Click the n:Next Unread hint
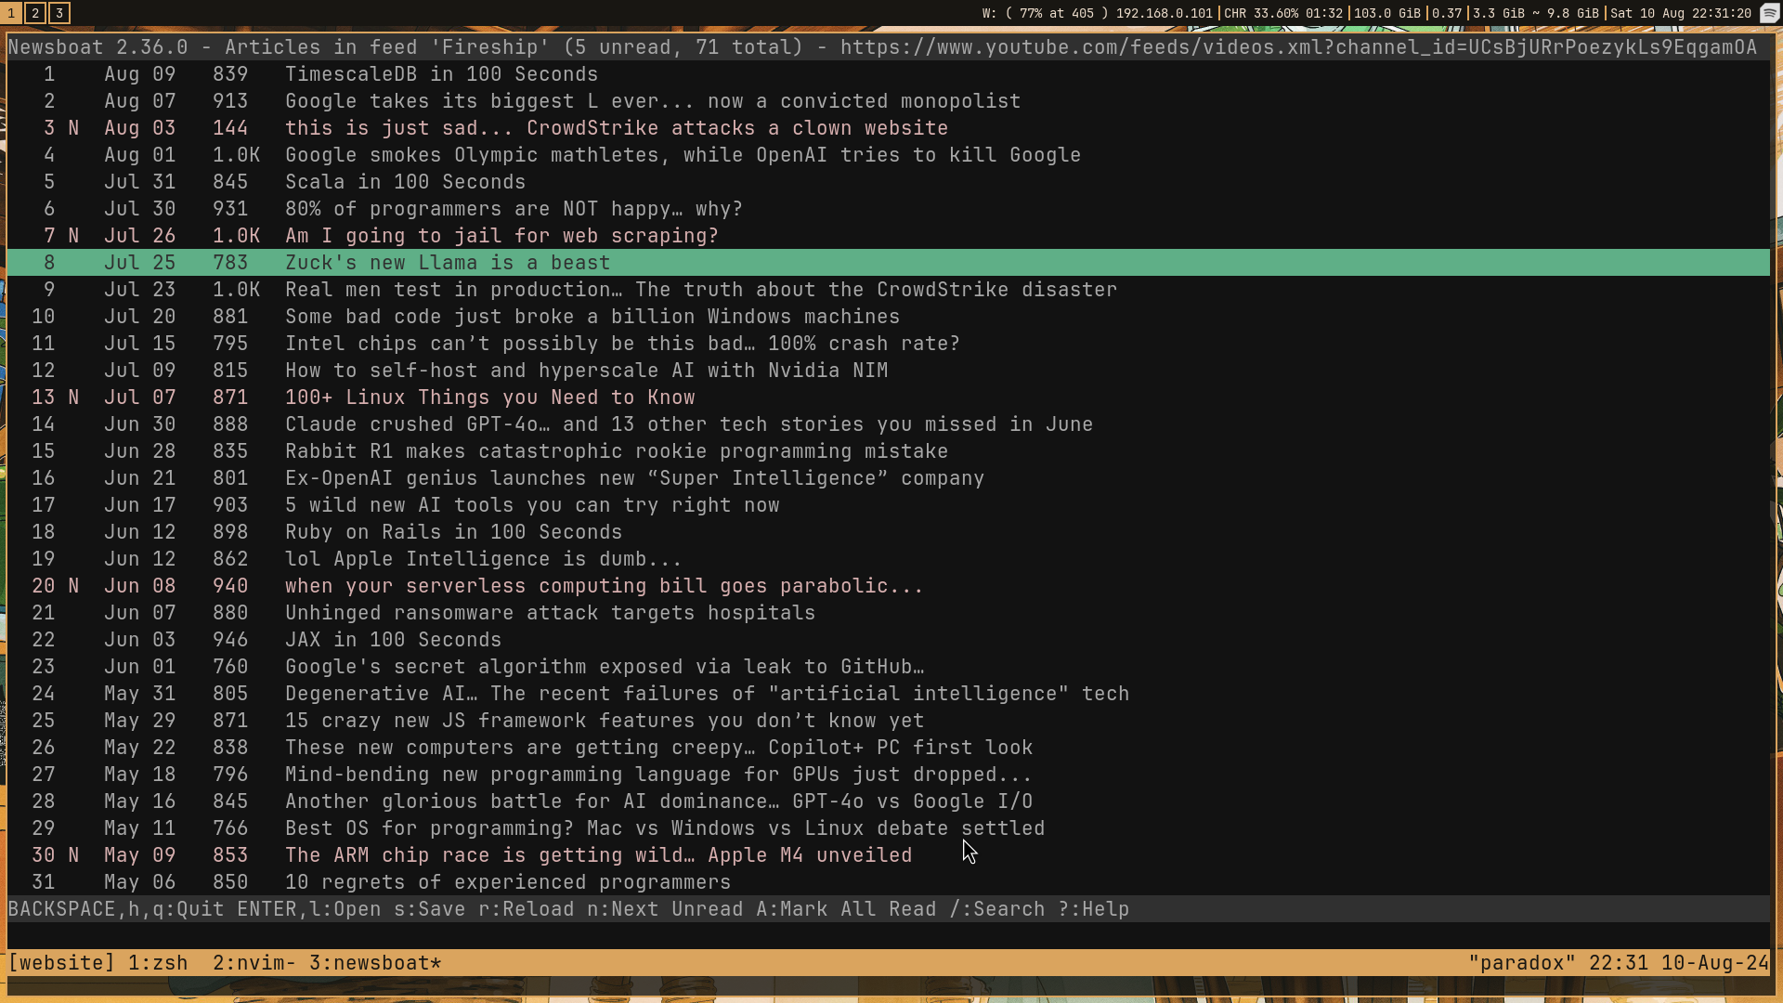 tap(665, 909)
